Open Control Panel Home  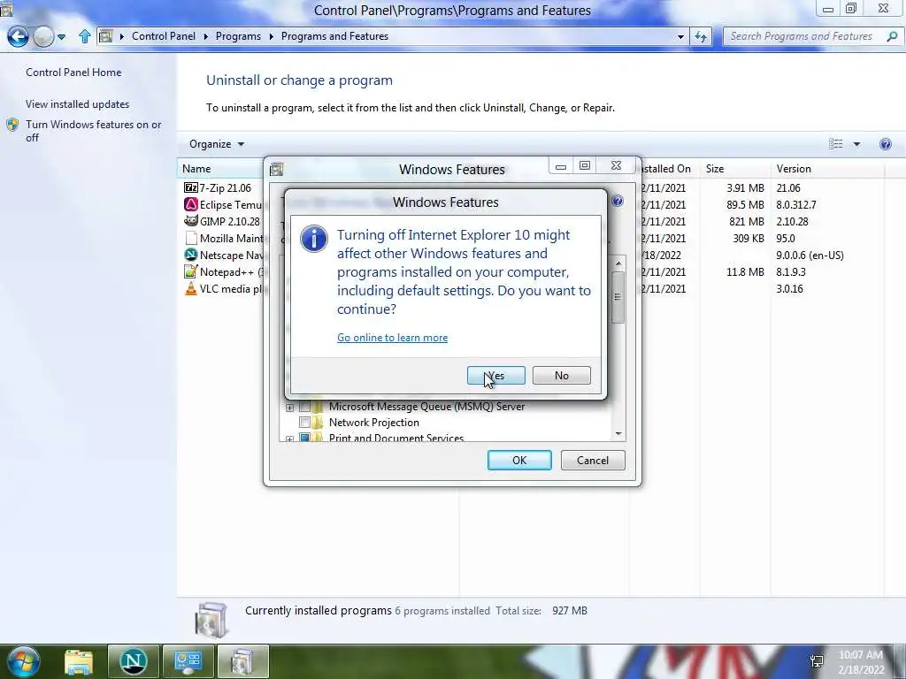73,72
